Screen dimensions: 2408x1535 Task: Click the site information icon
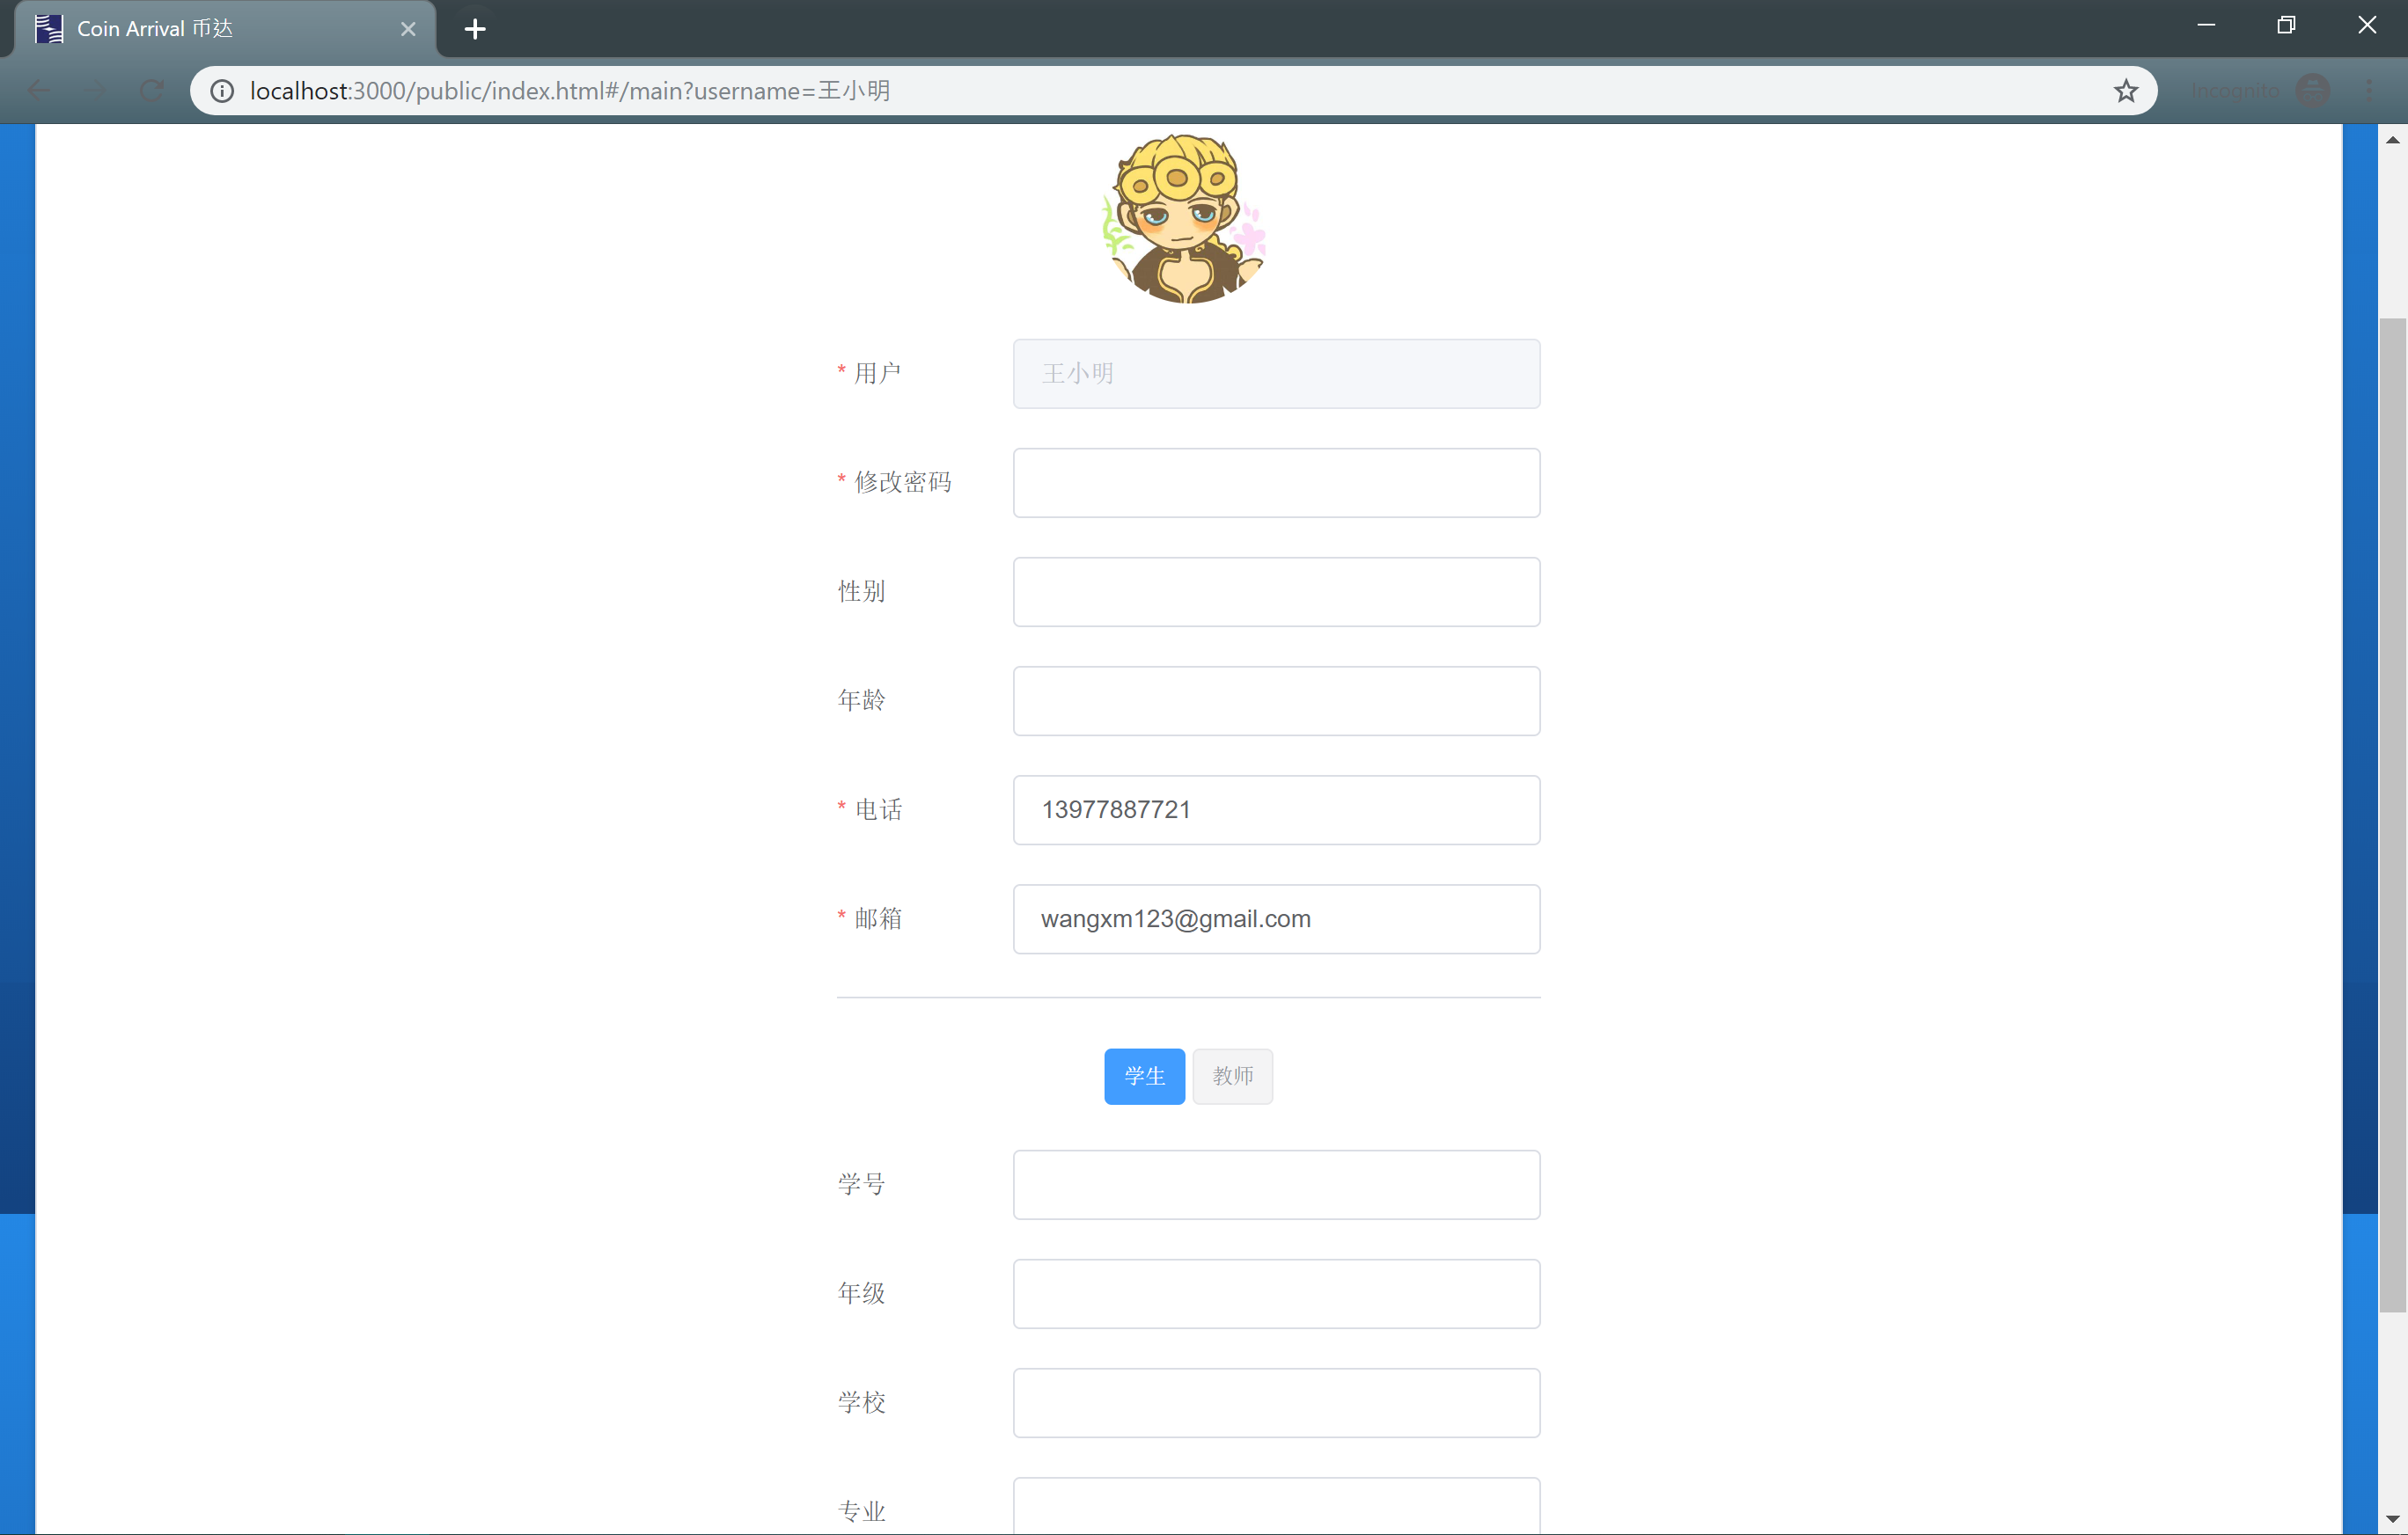point(222,91)
